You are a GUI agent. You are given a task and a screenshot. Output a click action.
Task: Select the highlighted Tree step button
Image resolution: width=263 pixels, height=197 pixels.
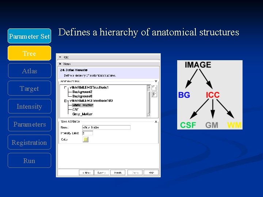[29, 53]
